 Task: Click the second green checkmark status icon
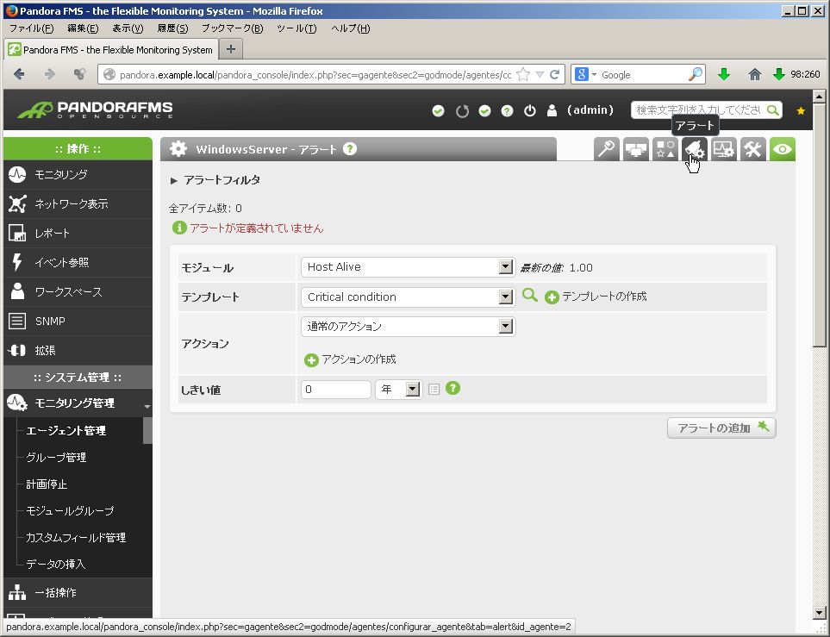pyautogui.click(x=485, y=110)
